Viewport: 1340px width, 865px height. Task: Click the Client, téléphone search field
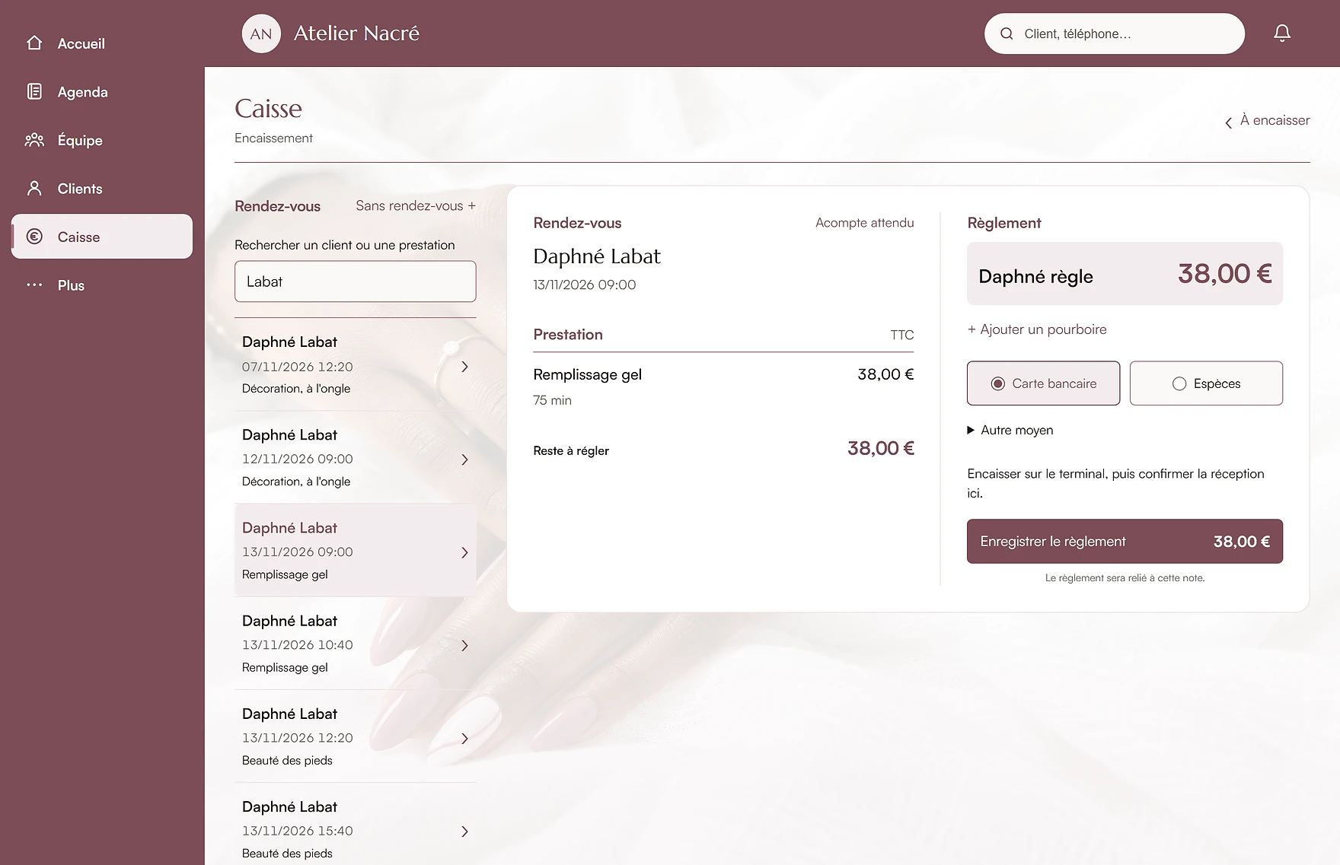[1115, 33]
